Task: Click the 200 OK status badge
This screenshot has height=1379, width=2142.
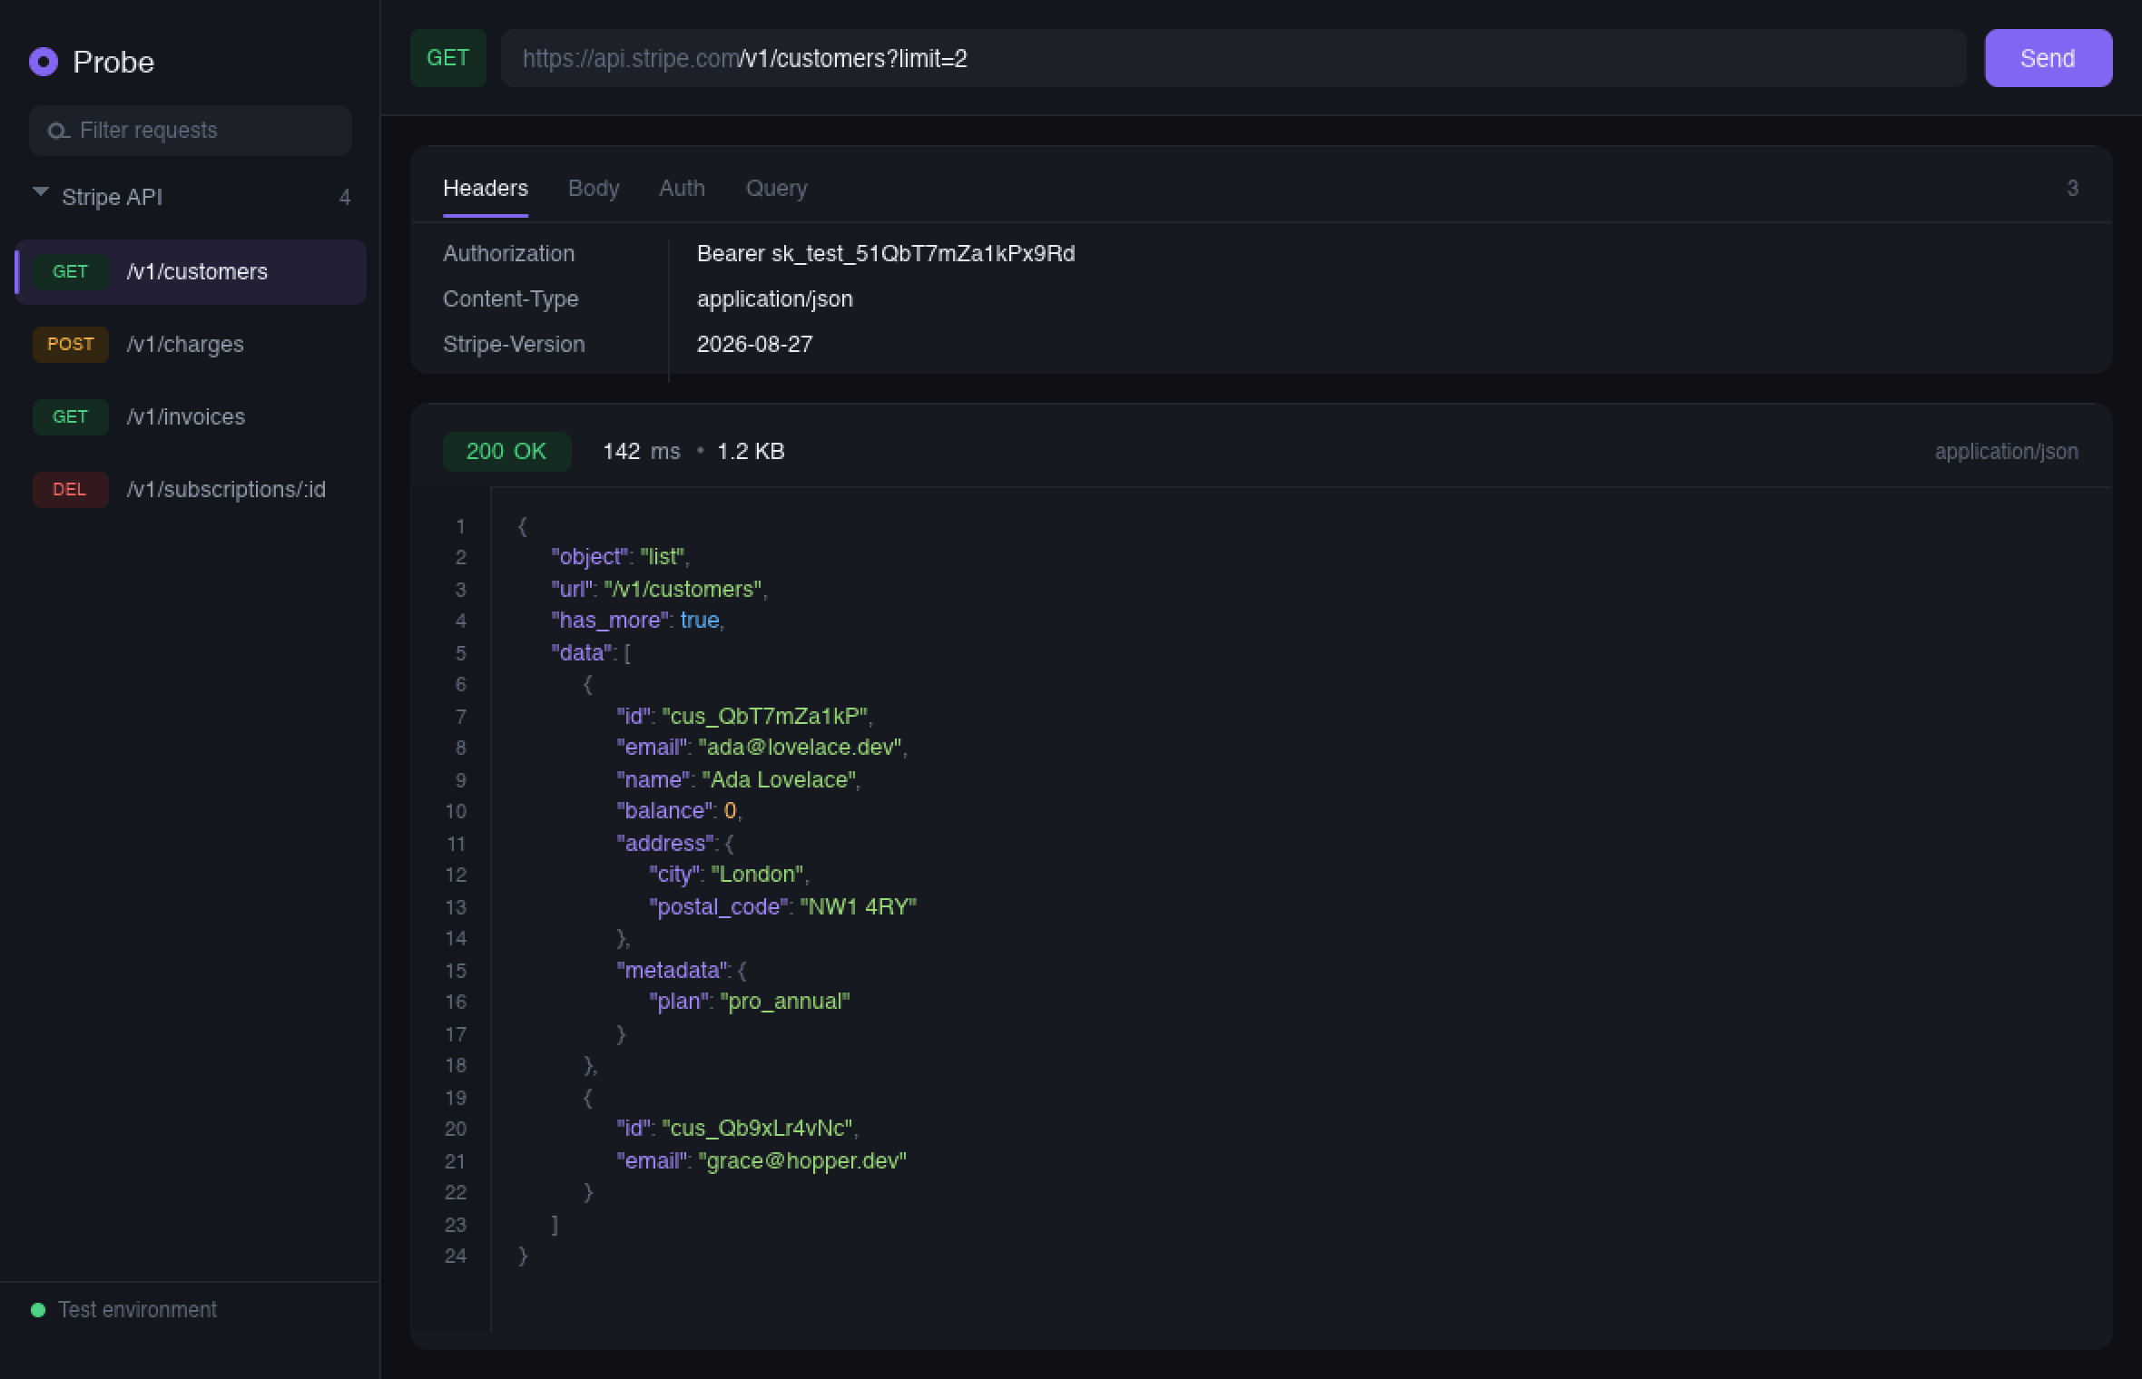Action: pyautogui.click(x=506, y=451)
